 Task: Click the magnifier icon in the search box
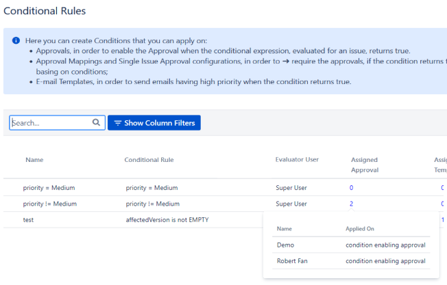pos(97,123)
